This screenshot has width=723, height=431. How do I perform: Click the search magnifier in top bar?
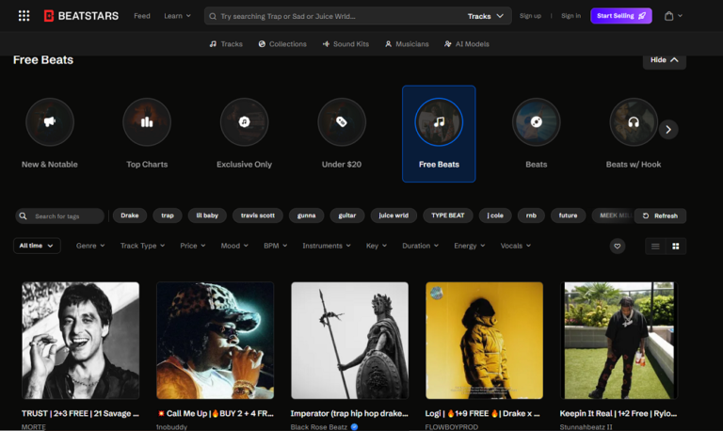point(213,16)
